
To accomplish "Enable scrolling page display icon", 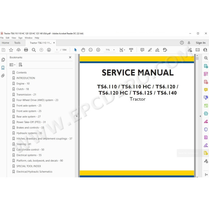I will tap(131, 50).
